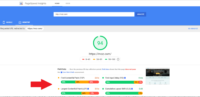The width and height of the screenshot is (200, 97).
Task: Click the 0.03 CLS value
Action: [141, 89]
